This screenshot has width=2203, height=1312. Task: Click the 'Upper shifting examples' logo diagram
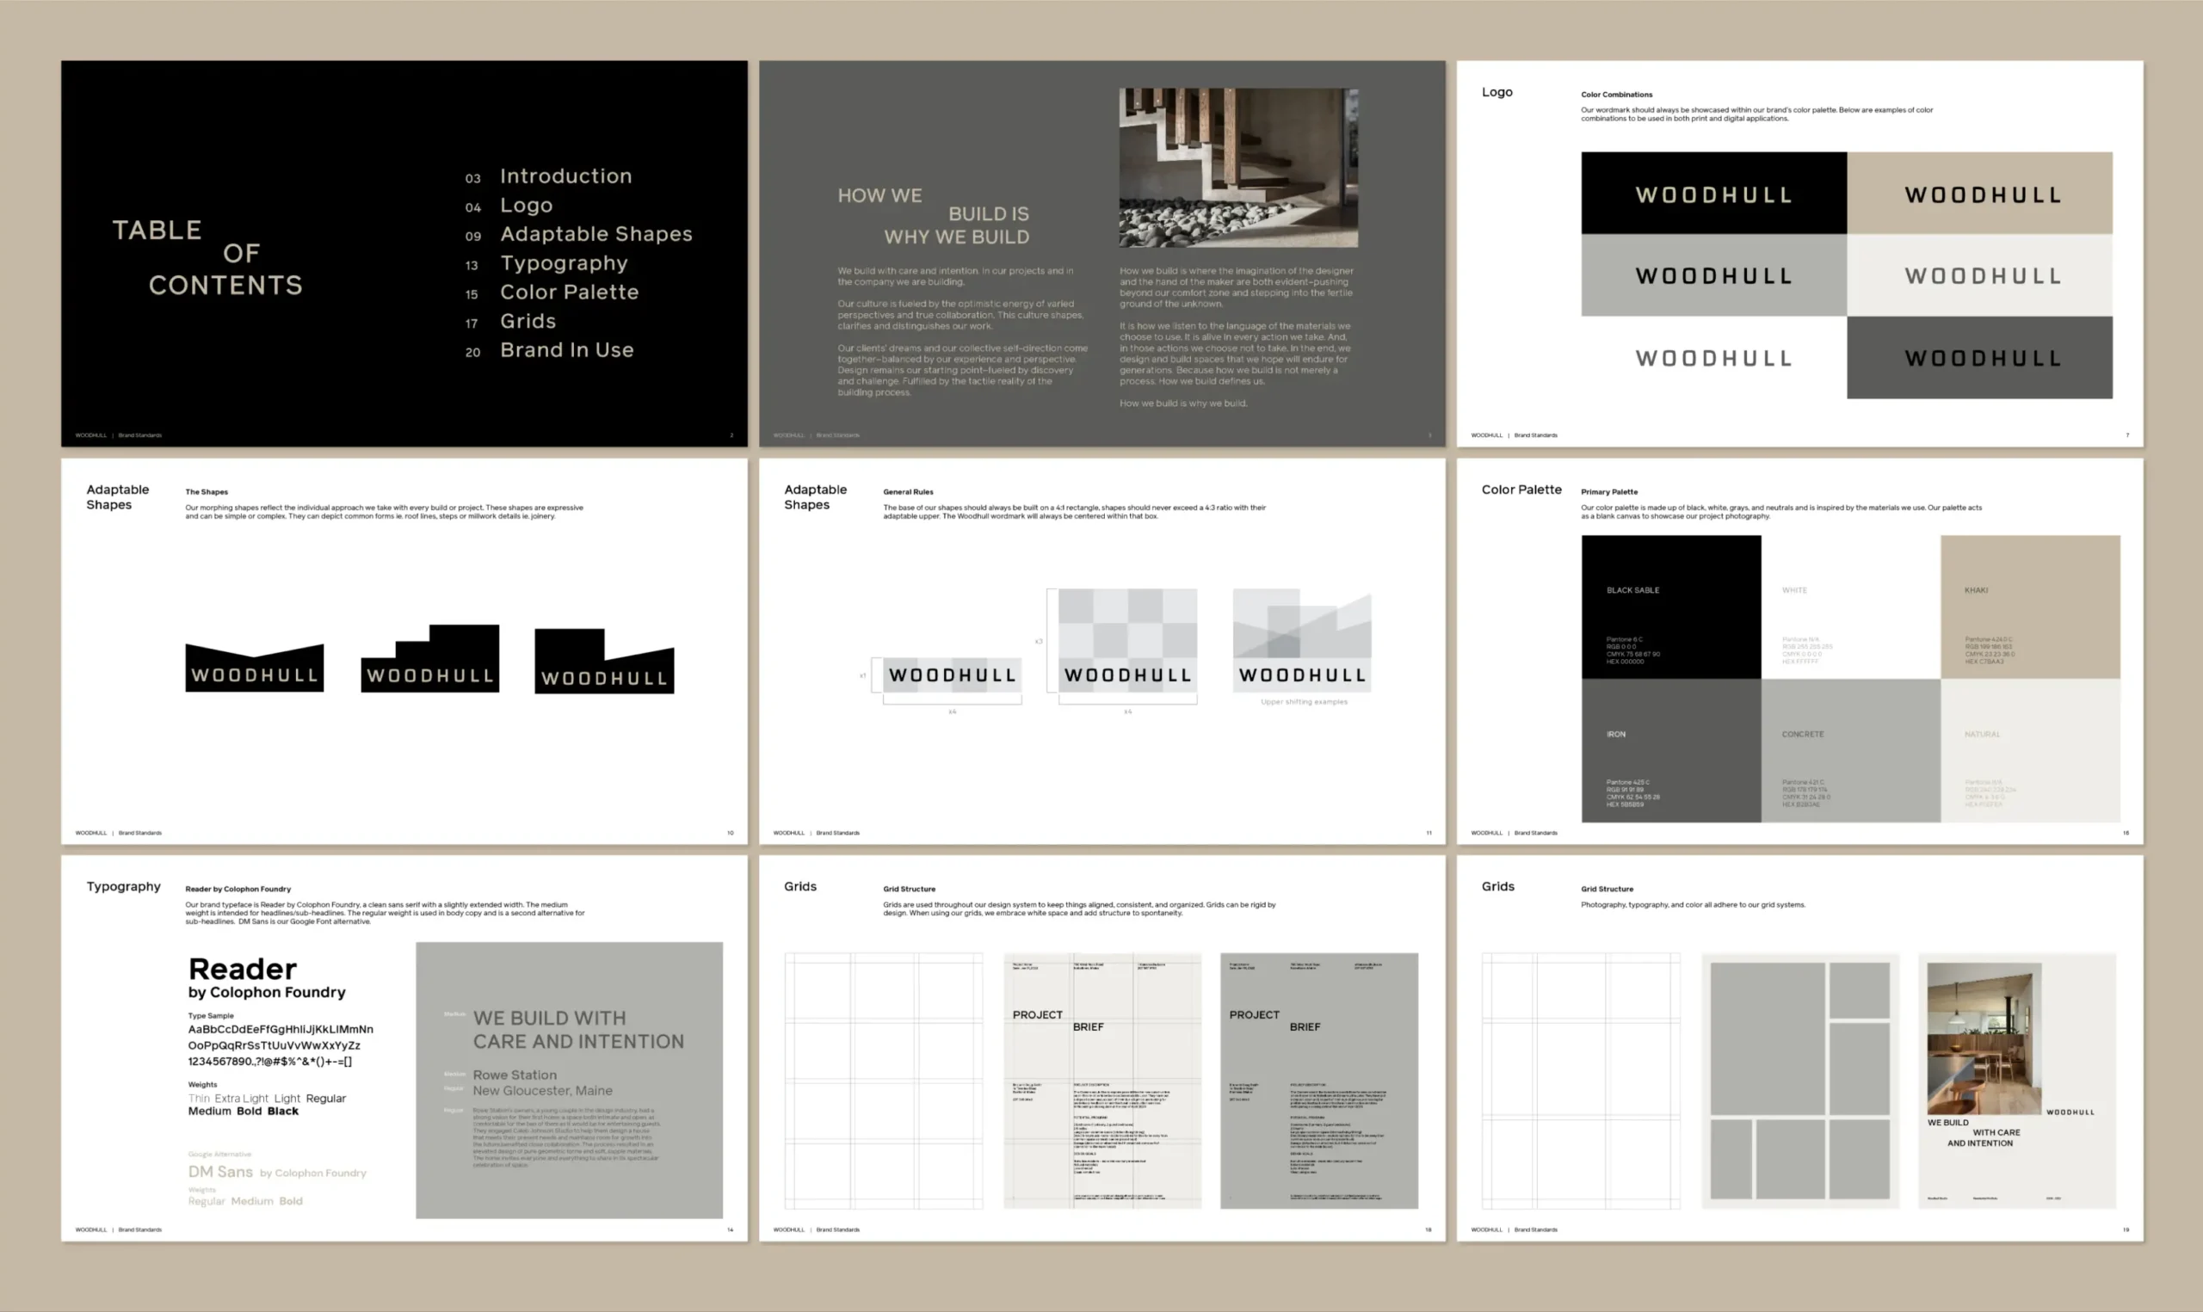(1302, 640)
